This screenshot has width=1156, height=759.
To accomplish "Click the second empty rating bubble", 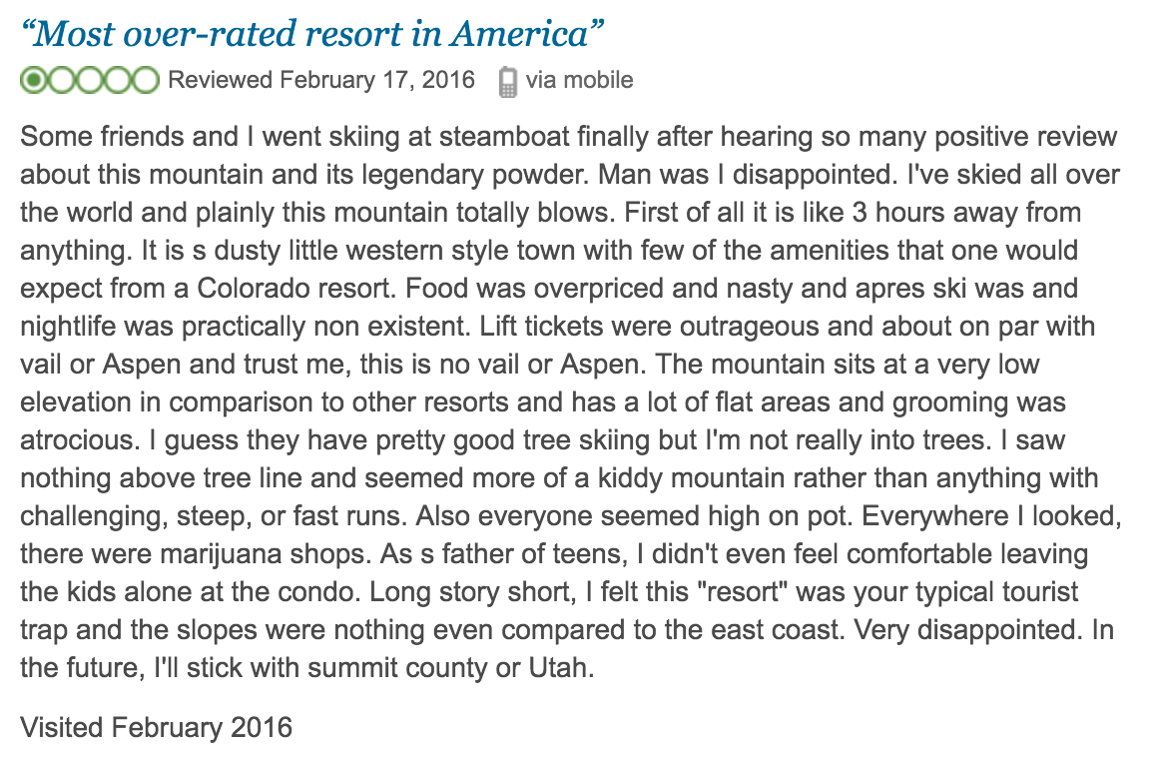I will pyautogui.click(x=62, y=80).
